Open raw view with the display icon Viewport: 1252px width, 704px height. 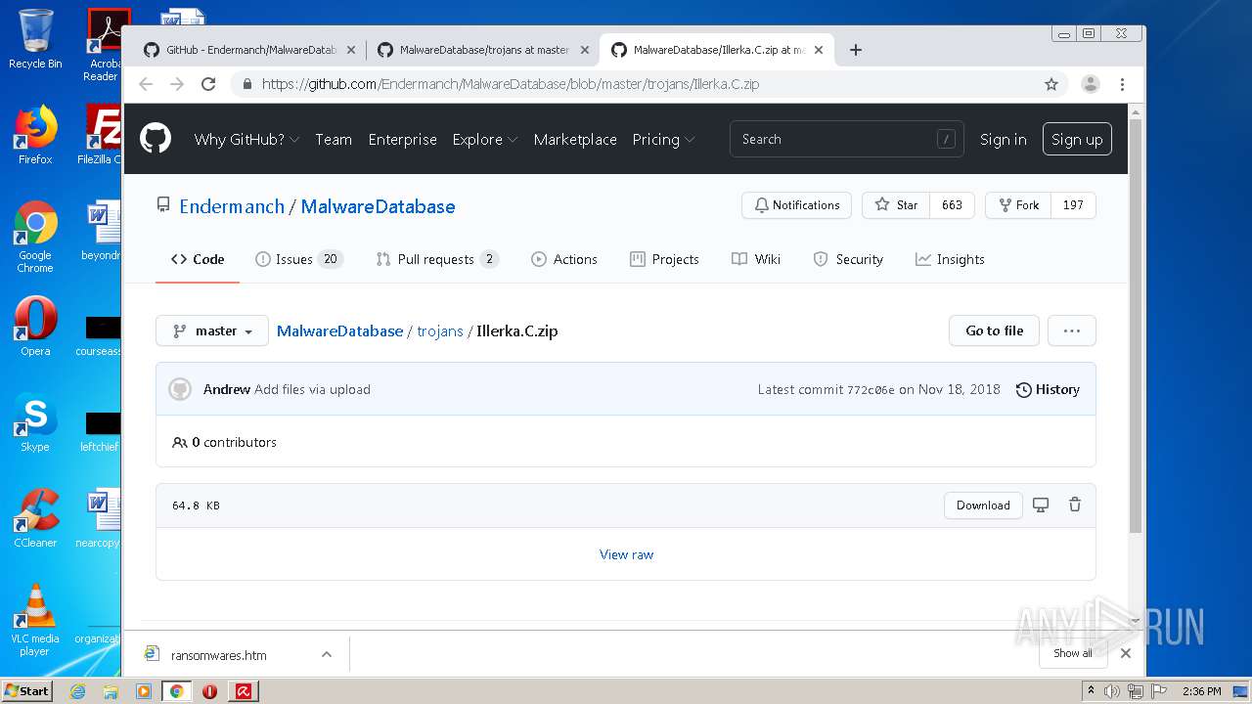[x=1041, y=506]
